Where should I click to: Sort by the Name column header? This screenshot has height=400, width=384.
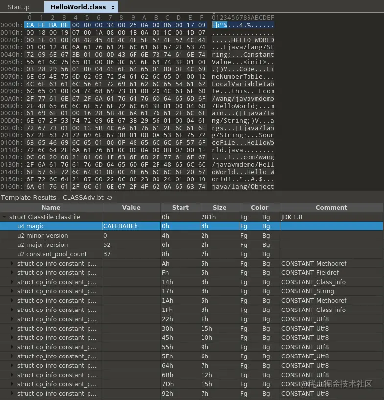coord(51,208)
